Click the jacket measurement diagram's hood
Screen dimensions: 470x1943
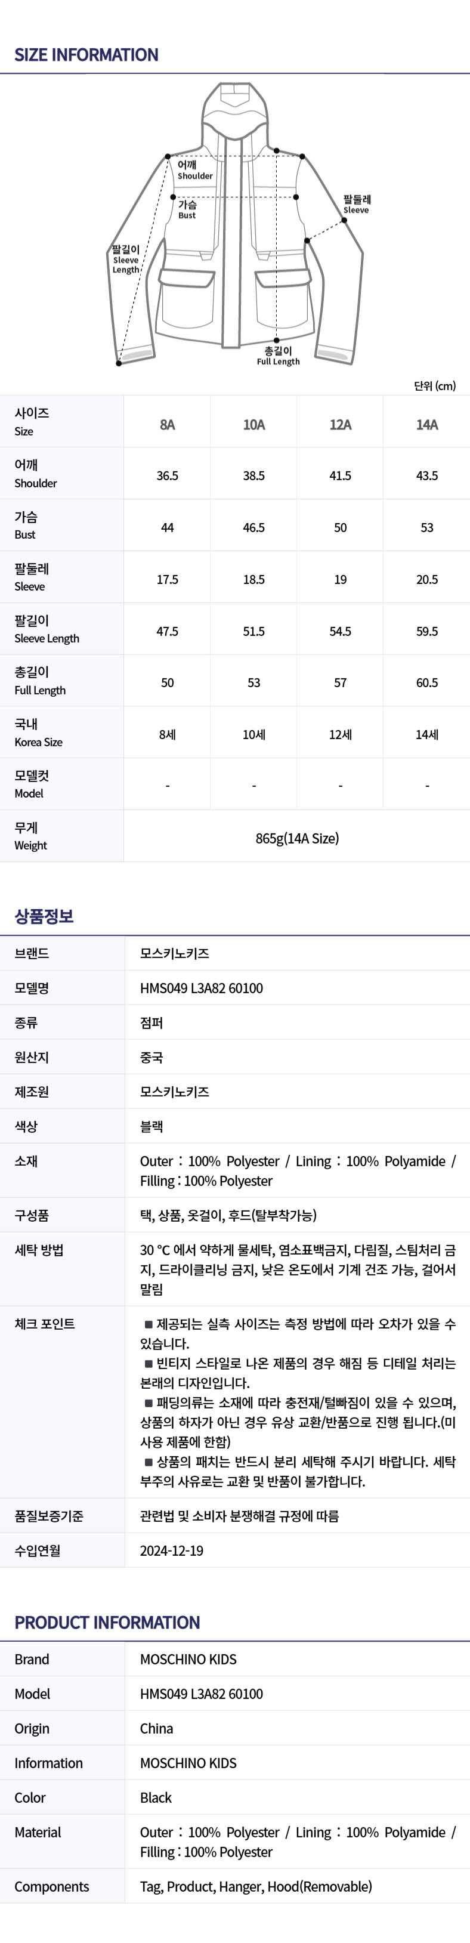(x=234, y=105)
